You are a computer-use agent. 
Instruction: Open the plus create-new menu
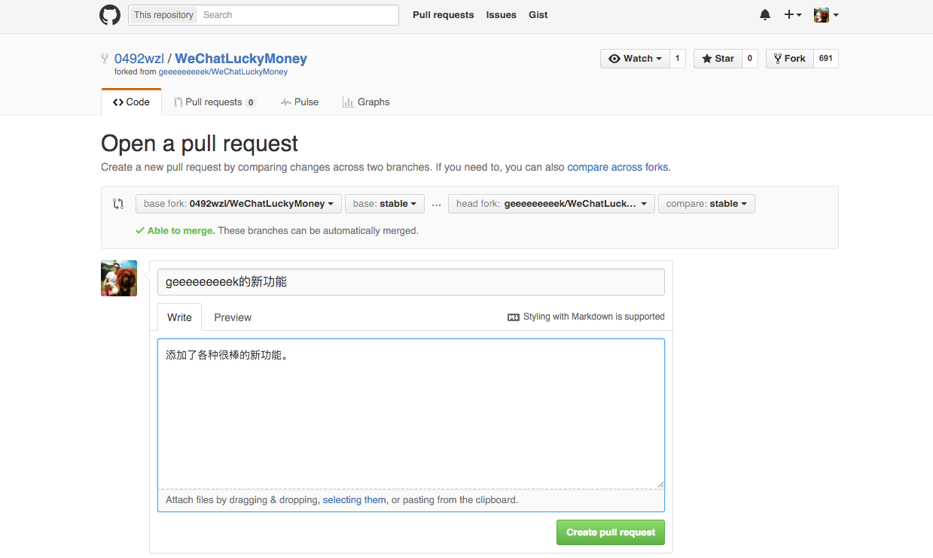point(792,15)
